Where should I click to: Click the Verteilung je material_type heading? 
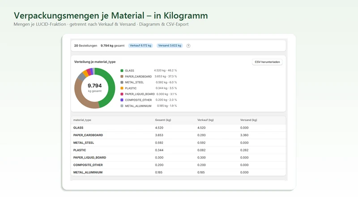click(95, 62)
